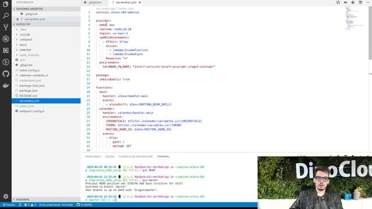Click the editor minimap code overview
This screenshot has width=372, height=209.
click(355, 18)
